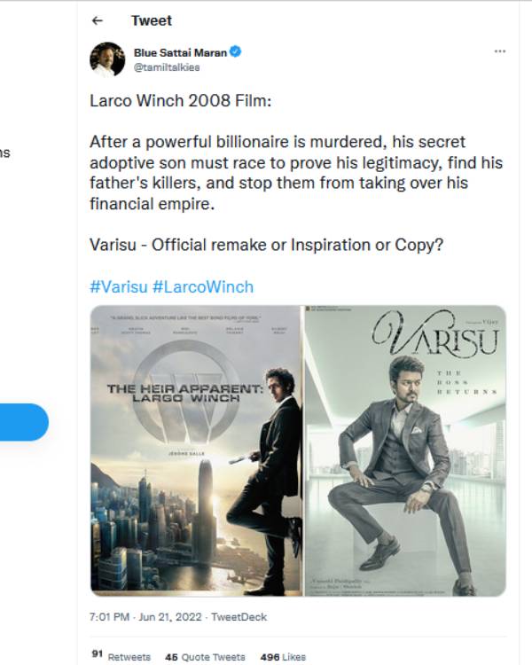Click the blue Tweet button on the sidebar

click(24, 422)
